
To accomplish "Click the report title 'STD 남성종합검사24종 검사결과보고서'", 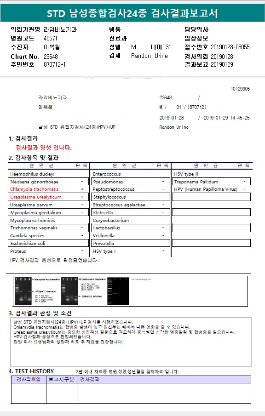I will 132,13.
